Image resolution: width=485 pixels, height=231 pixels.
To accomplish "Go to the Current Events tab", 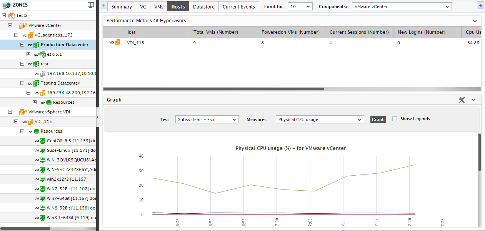I will coord(238,7).
